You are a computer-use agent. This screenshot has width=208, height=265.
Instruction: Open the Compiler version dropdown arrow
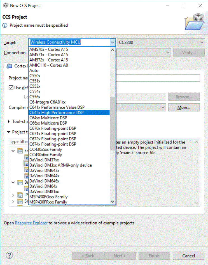(x=163, y=108)
